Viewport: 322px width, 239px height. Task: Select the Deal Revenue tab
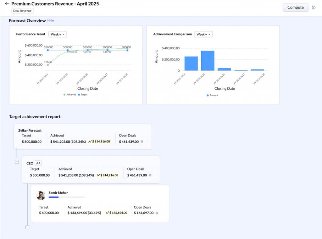(x=22, y=10)
